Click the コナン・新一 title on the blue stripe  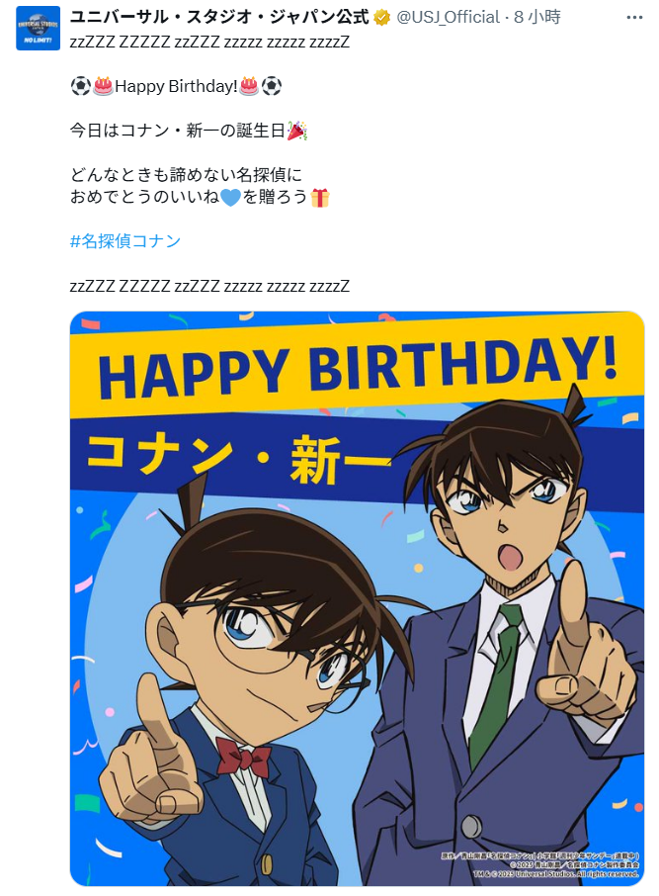click(x=237, y=459)
